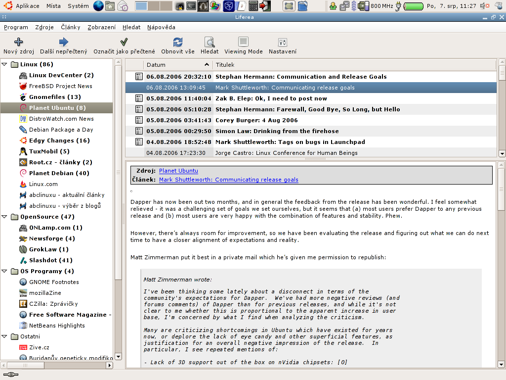Screen dimensions: 506x380
Task: Select DistroWatch.com News feed
Action: [x=61, y=119]
